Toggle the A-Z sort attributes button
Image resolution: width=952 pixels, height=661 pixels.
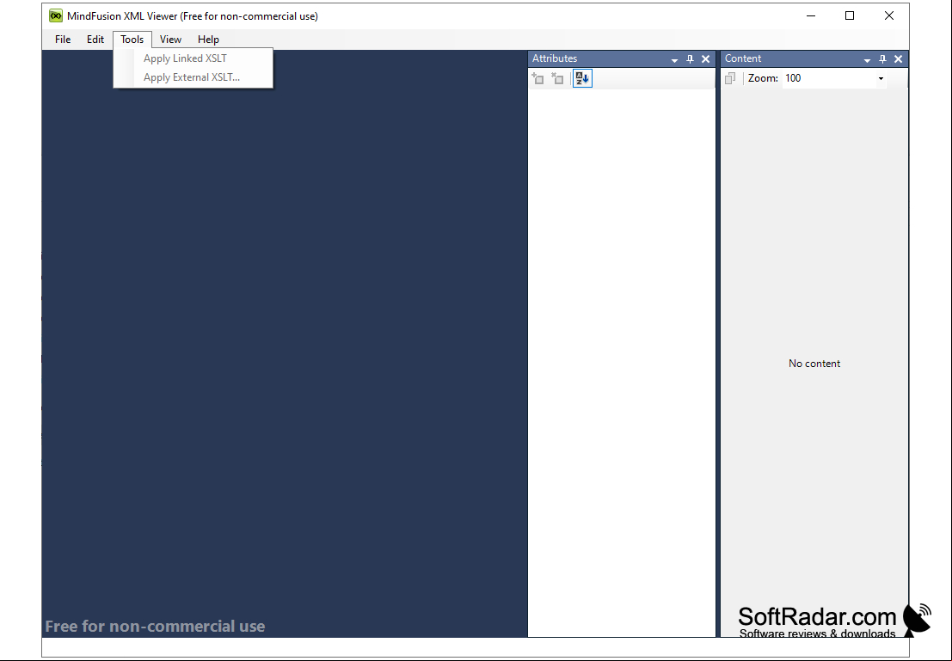point(582,78)
